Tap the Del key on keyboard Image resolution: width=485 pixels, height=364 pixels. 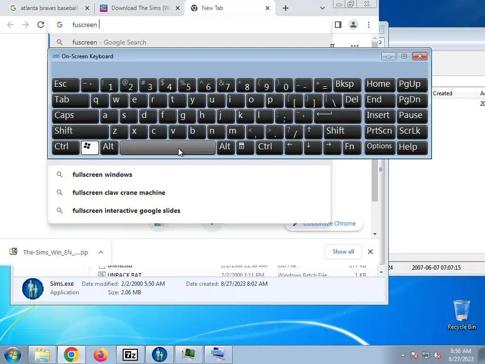click(x=352, y=100)
